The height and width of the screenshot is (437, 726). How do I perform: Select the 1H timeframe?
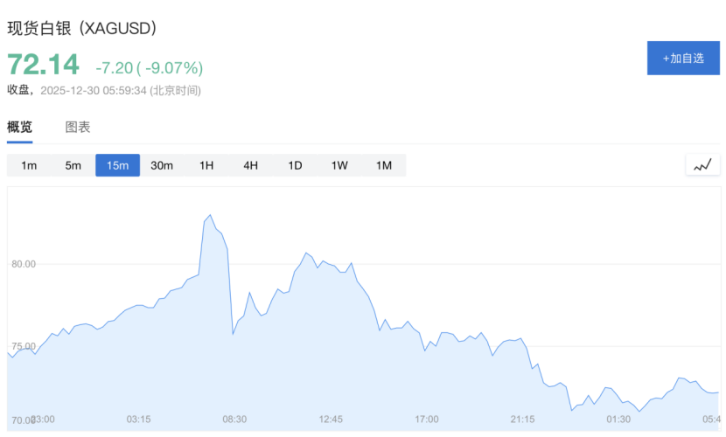206,165
